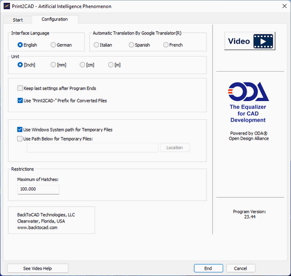Switch to the Start tab
The height and width of the screenshot is (276, 291).
pyautogui.click(x=18, y=20)
